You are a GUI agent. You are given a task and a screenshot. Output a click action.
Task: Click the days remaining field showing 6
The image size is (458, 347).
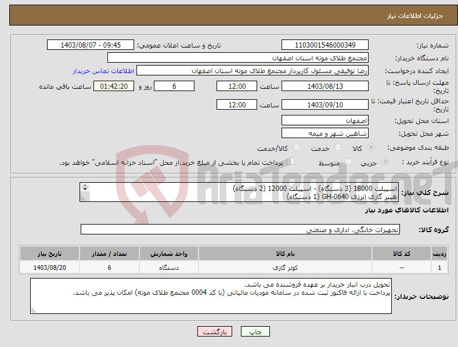(174, 86)
